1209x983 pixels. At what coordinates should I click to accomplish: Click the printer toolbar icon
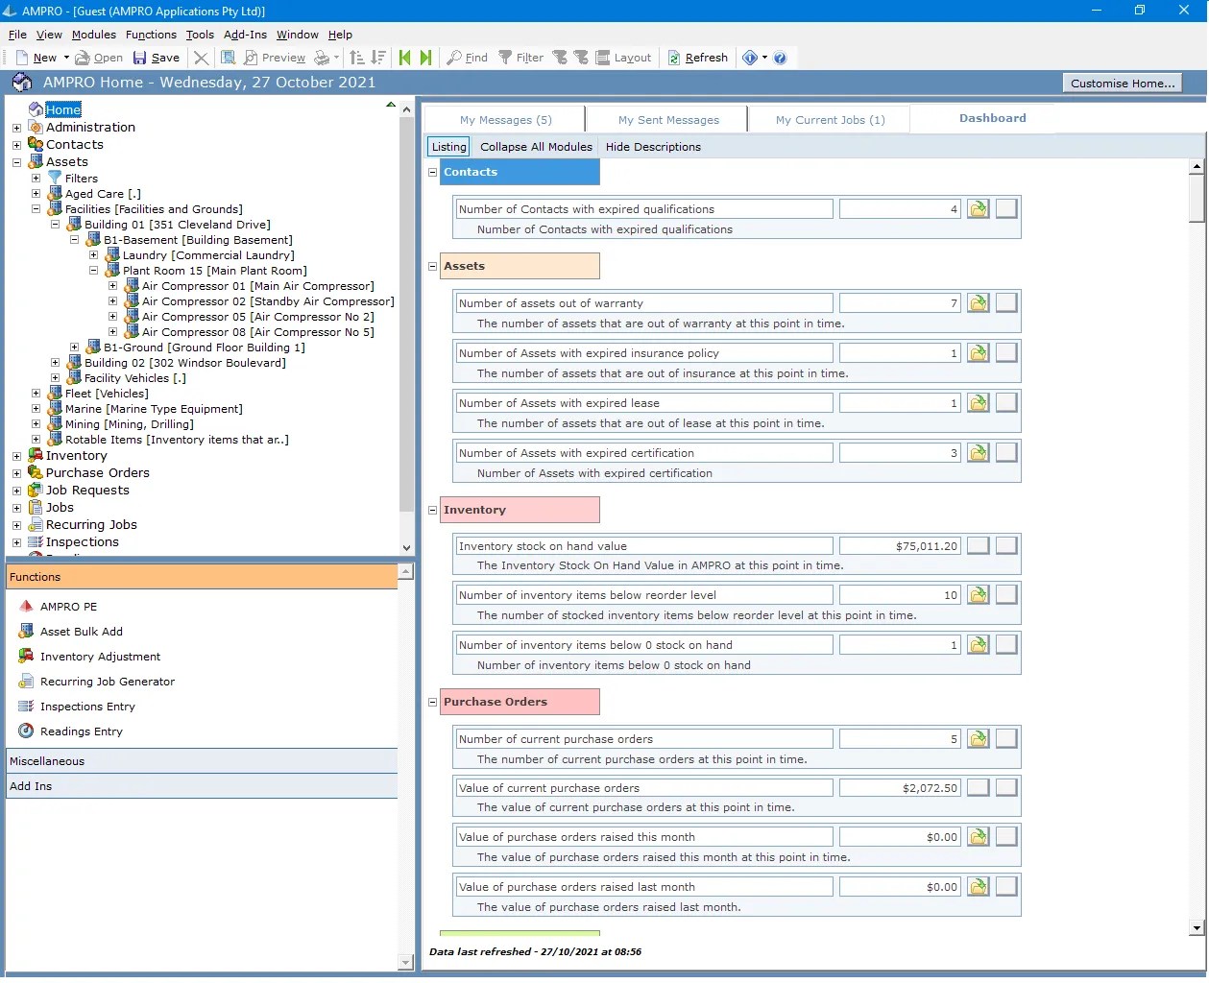pos(322,58)
